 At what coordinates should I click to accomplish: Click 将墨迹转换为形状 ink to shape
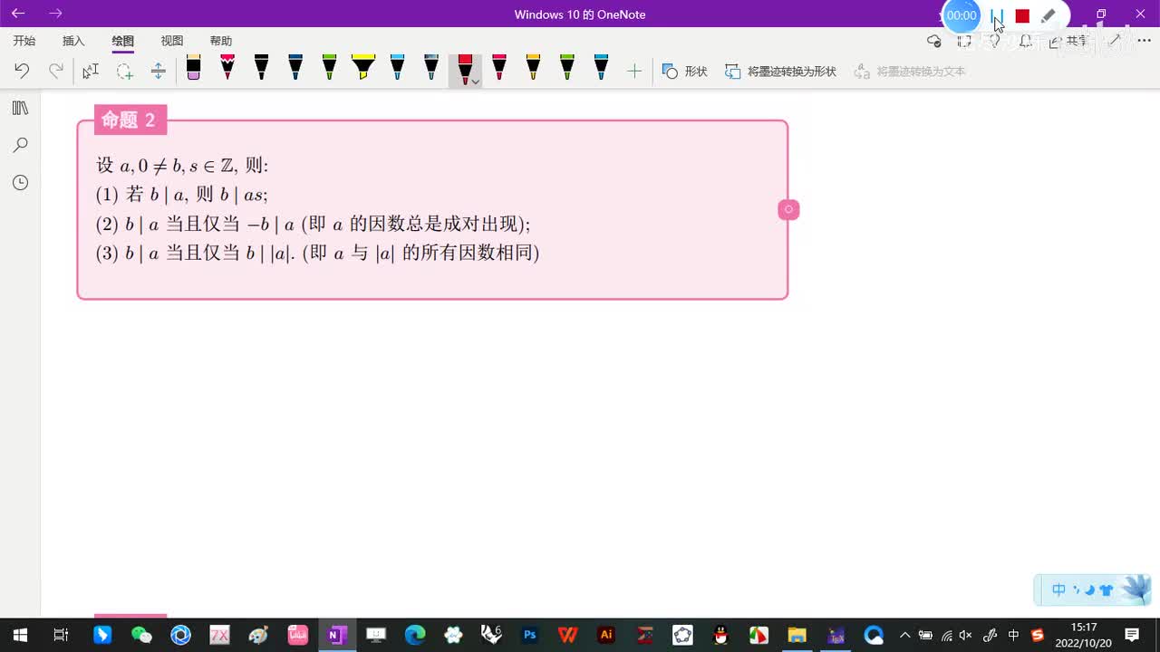(781, 71)
